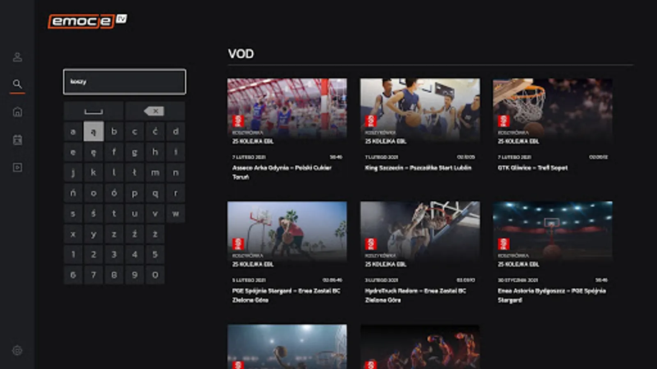
Task: Tap the highlighted 'ą' key
Action: coord(94,132)
